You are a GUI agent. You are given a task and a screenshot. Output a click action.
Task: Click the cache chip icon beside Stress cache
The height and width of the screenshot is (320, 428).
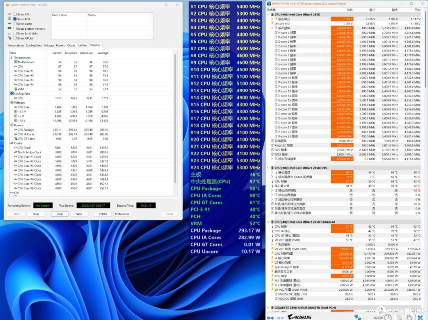[10, 24]
